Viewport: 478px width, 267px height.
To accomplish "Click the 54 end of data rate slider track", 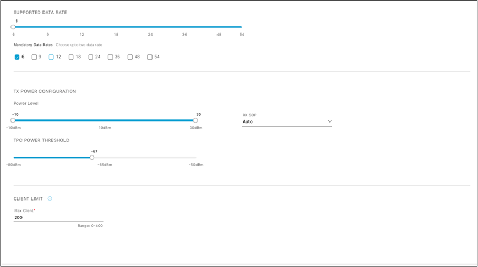I will coord(241,27).
